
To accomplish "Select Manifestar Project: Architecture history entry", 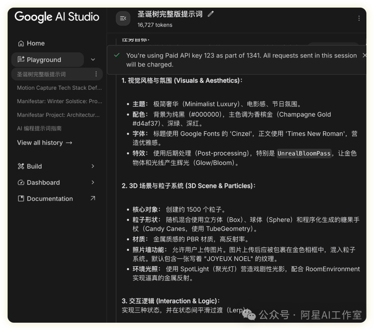I will 58,115.
